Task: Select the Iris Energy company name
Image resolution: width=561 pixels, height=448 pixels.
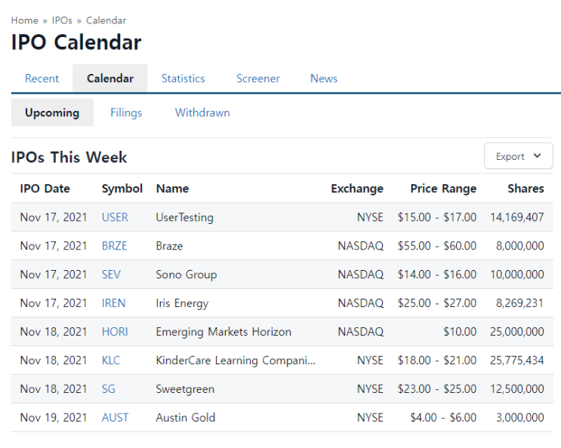Action: pyautogui.click(x=182, y=303)
